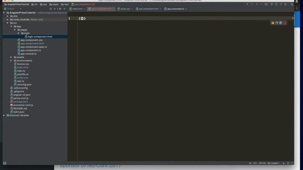Select README.md in project tree
Viewport: 303px width, 170px height.
(18, 109)
